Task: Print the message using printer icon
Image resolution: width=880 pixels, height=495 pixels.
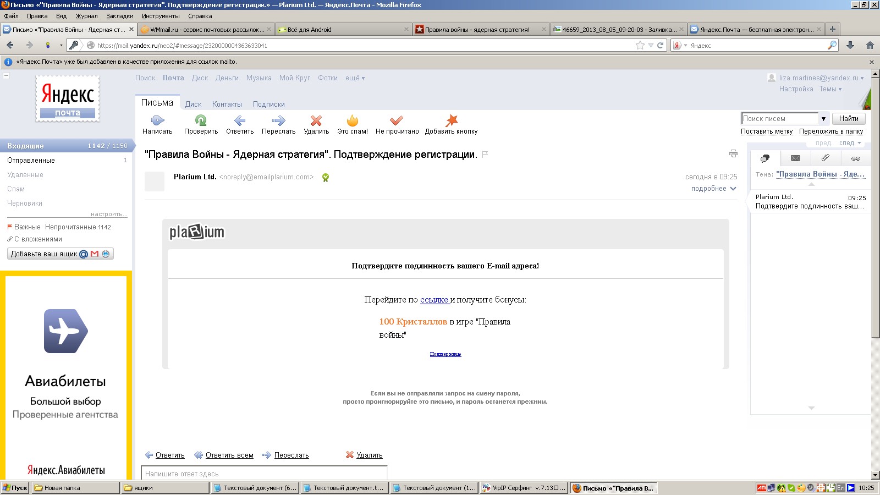Action: coord(733,153)
